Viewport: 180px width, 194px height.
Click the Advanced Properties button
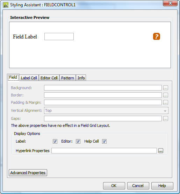point(28,173)
